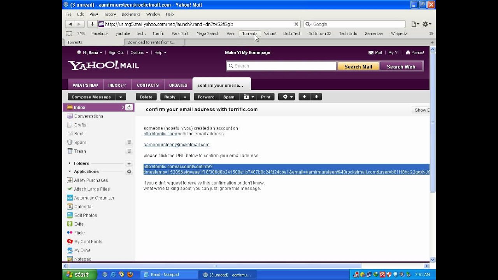Mark message as Spam

tap(229, 97)
